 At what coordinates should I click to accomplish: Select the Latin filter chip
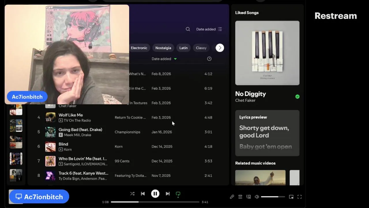tap(184, 48)
